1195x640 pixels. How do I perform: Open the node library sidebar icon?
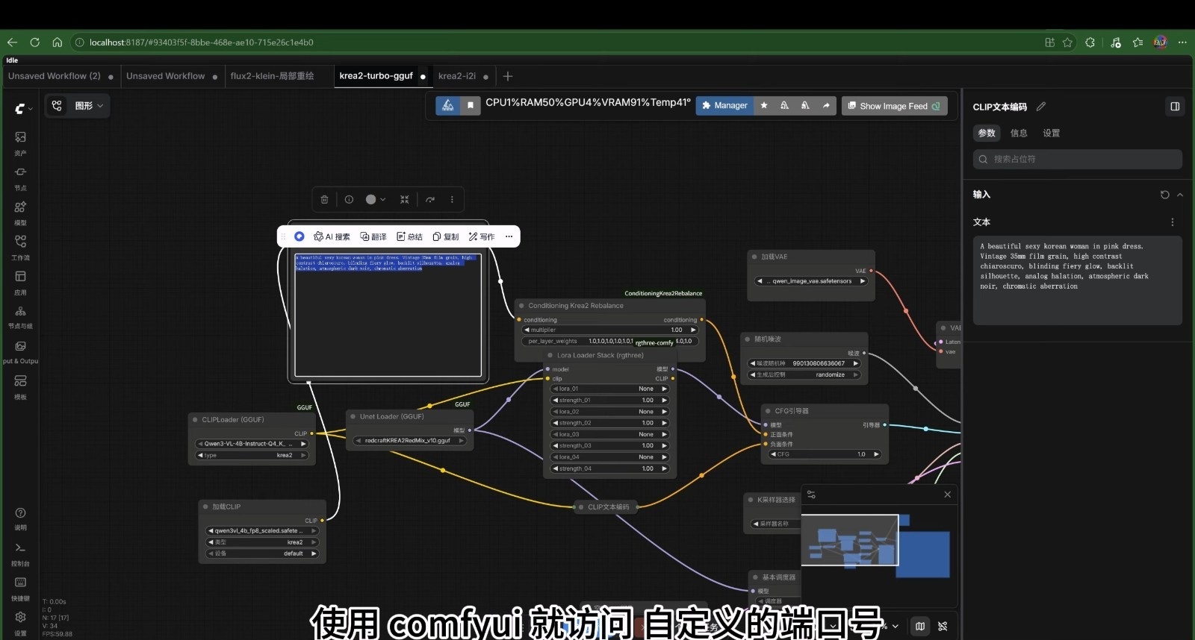pyautogui.click(x=20, y=177)
